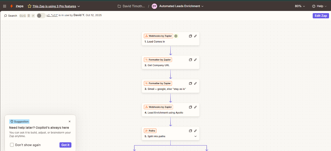The image size is (331, 151).
Task: Open the apps grid menu
Action: point(5,6)
